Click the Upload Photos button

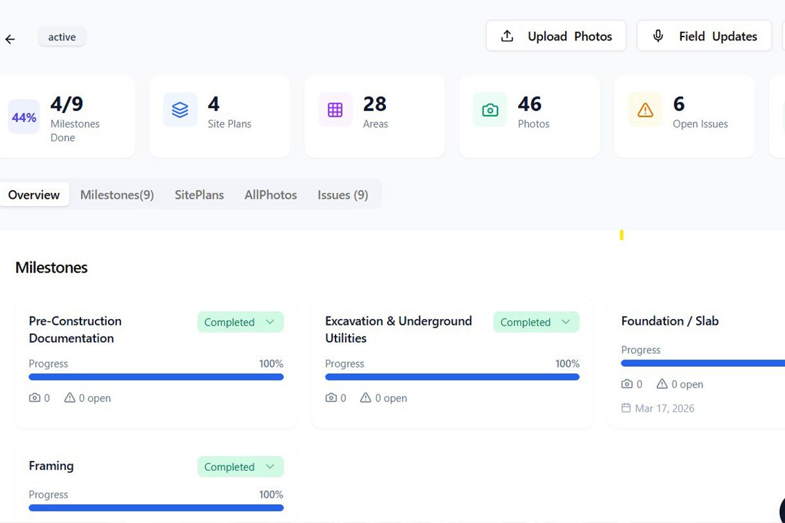pos(556,36)
